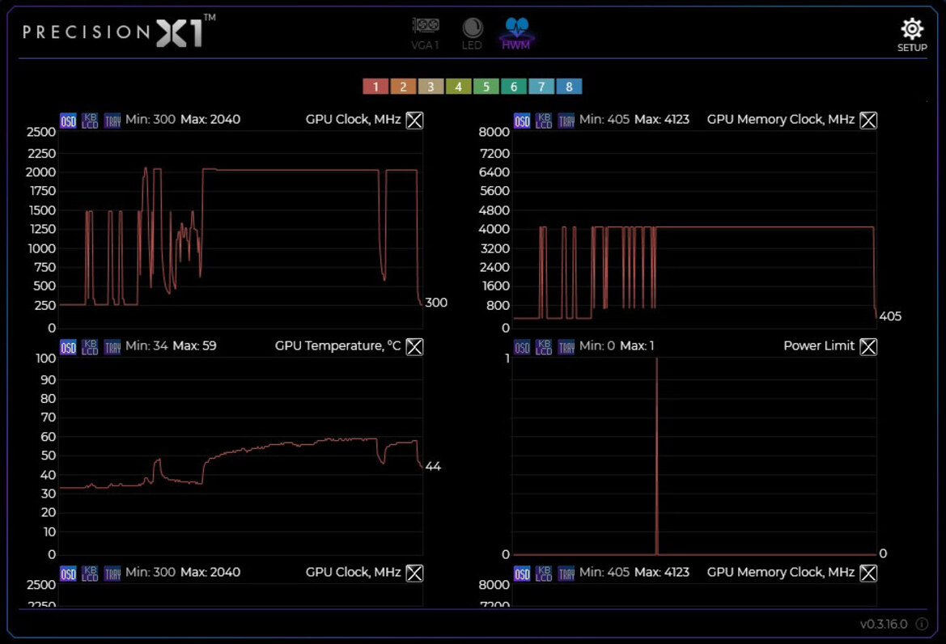Close the bottom GPU Memory Clock, MHz graph
Screen dimensions: 946x644
point(868,573)
